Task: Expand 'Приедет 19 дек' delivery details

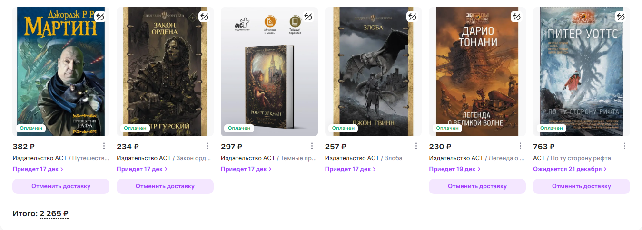Action: 454,169
